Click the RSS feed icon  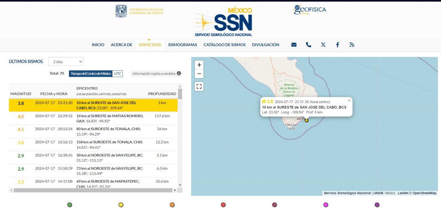coord(352,45)
